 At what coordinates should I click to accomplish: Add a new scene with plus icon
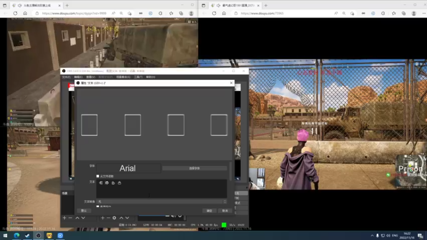tap(65, 218)
